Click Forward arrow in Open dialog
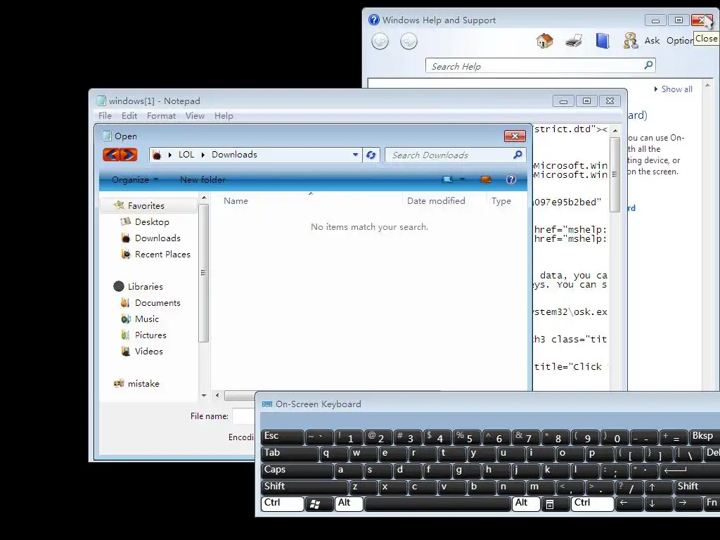This screenshot has height=540, width=720. point(129,155)
